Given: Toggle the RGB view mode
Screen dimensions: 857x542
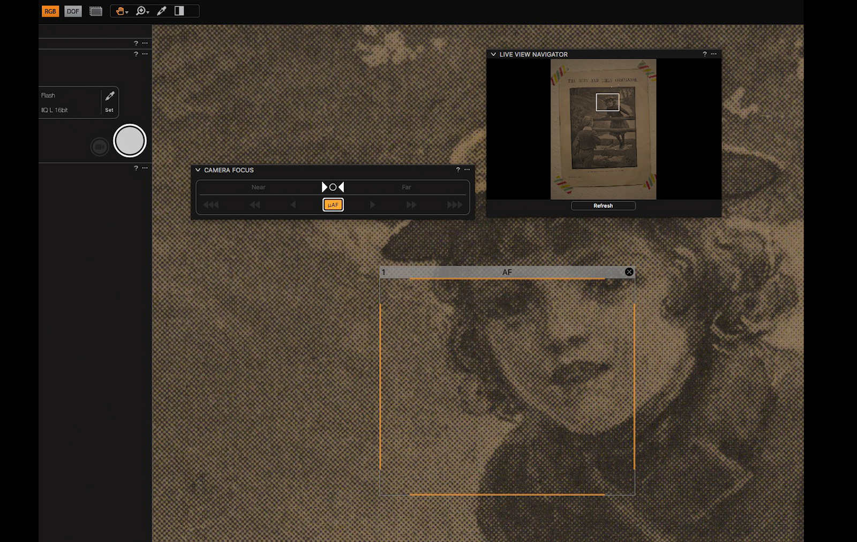Looking at the screenshot, I should tap(50, 11).
